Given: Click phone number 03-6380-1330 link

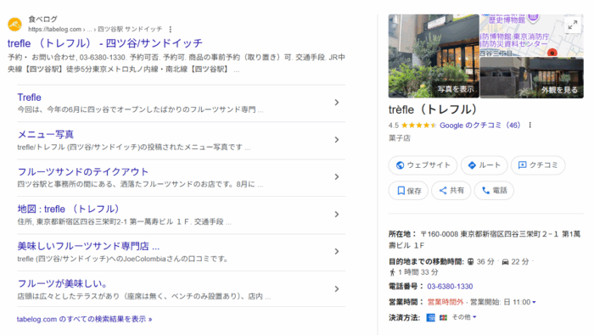Looking at the screenshot, I should [x=450, y=287].
